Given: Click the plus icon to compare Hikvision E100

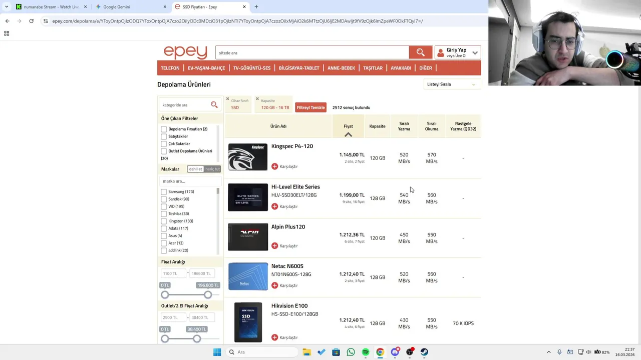Looking at the screenshot, I should click(x=274, y=337).
